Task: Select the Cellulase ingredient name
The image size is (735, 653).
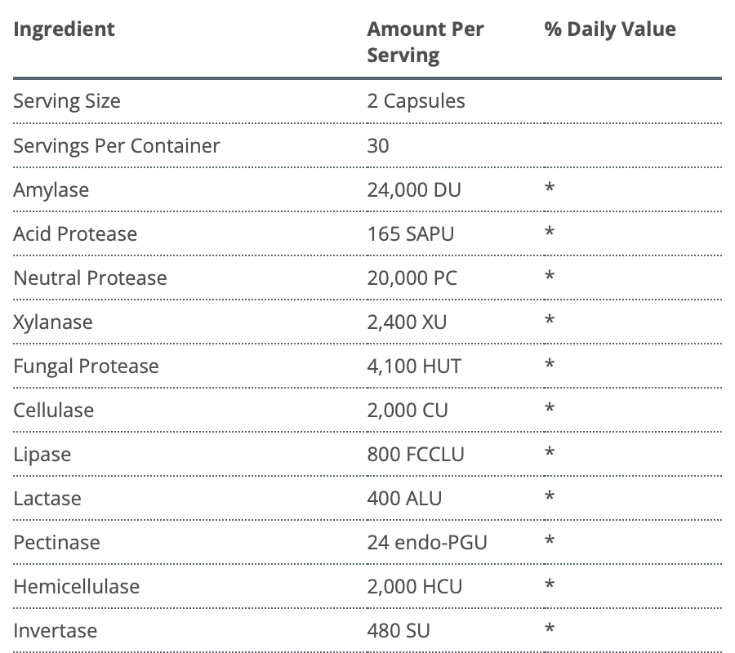Action: [x=53, y=410]
